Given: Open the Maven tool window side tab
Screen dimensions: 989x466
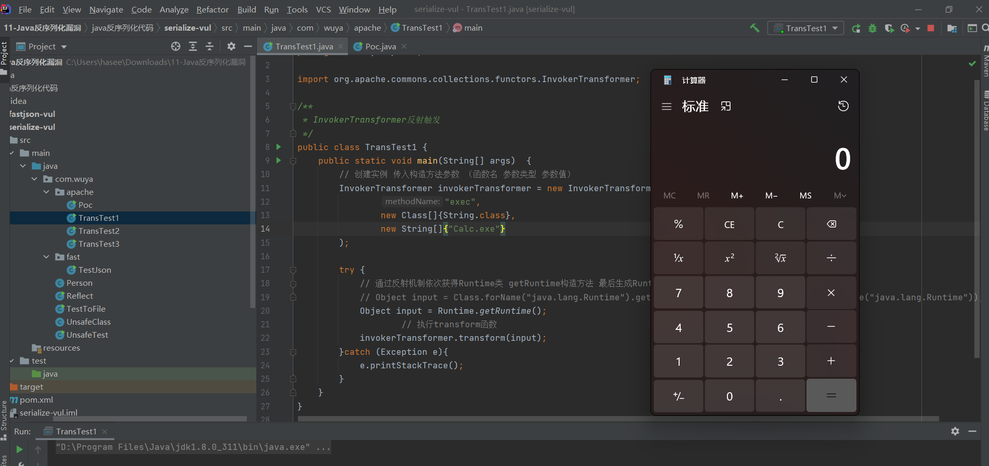Looking at the screenshot, I should pyautogui.click(x=985, y=61).
